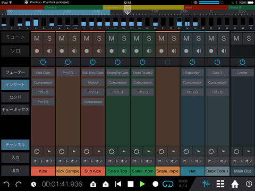This screenshot has width=255, height=191.
Task: Click the playhead marker on timeline
Action: point(127,10)
